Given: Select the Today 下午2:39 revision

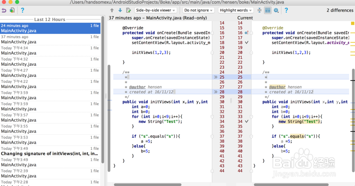Looking at the screenshot, I should tap(50, 173).
